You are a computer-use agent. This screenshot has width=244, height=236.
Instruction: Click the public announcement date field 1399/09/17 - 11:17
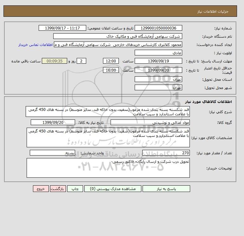[62, 28]
